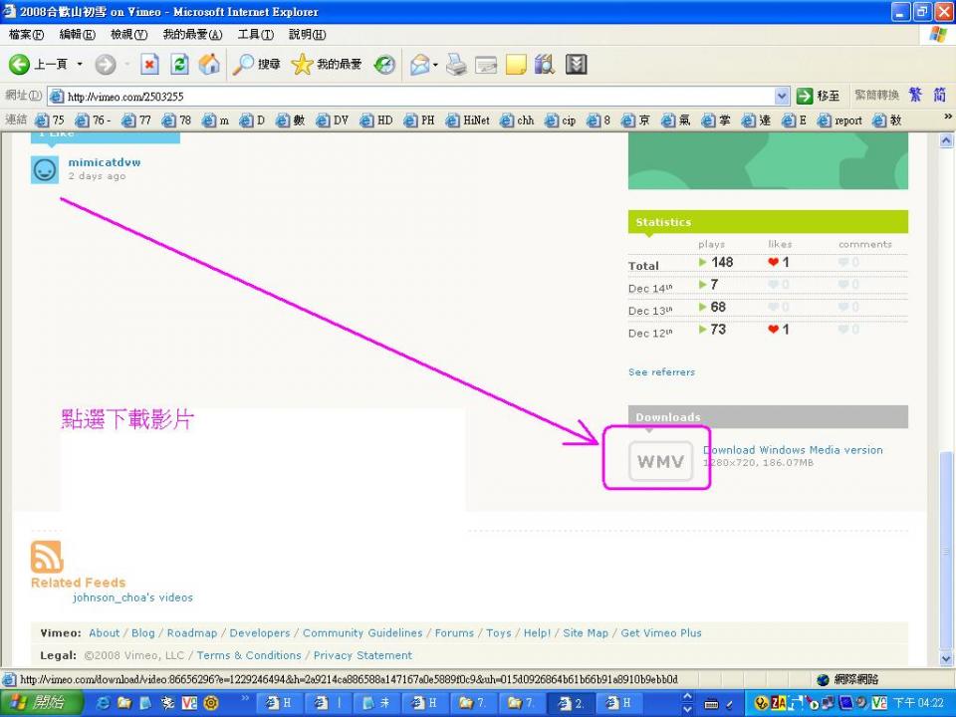Click johnson_choa's videos link
Viewport: 956px width, 717px height.
[x=132, y=597]
